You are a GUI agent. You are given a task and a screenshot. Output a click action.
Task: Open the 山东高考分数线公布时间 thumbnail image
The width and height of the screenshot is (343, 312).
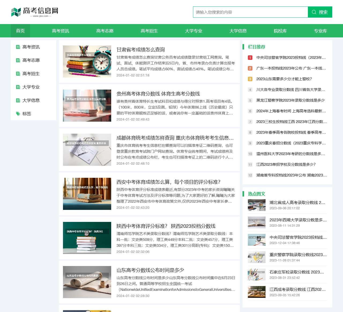point(87,282)
